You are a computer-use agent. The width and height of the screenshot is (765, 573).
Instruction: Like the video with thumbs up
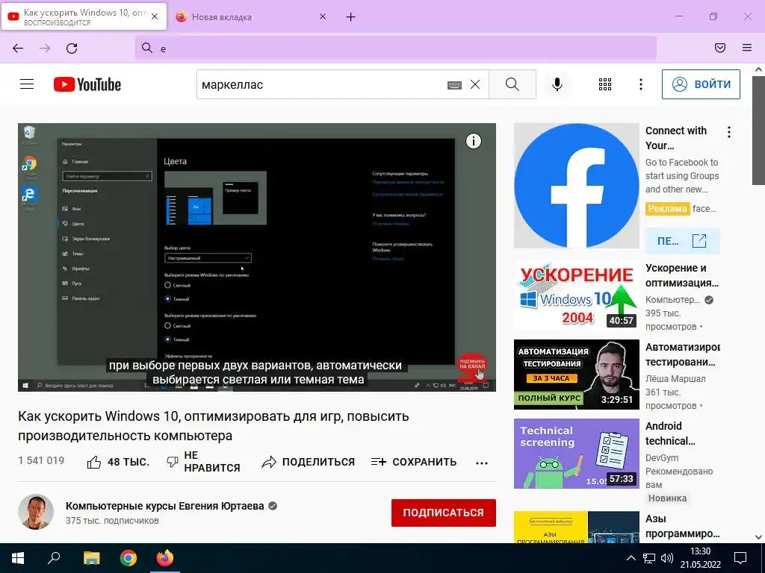pyautogui.click(x=117, y=462)
